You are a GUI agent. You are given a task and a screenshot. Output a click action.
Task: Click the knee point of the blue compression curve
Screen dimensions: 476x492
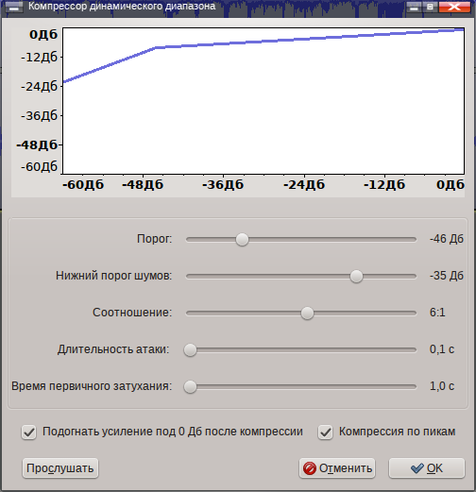point(156,47)
